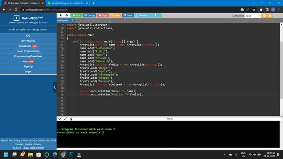
Task: Click the Task View taskbar icon
Action: (14, 155)
